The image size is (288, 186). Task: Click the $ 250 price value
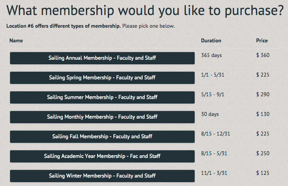click(x=263, y=153)
